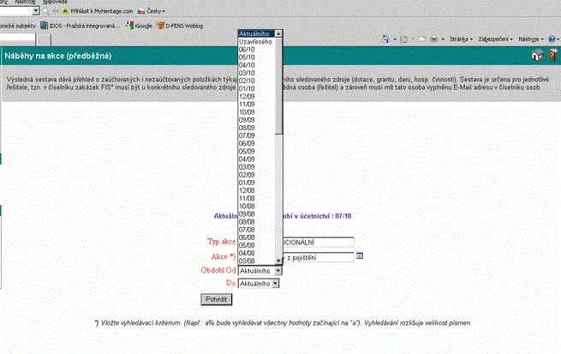Expand the Česky language dropdown
Screen dimensions: 561x354
coord(156,11)
